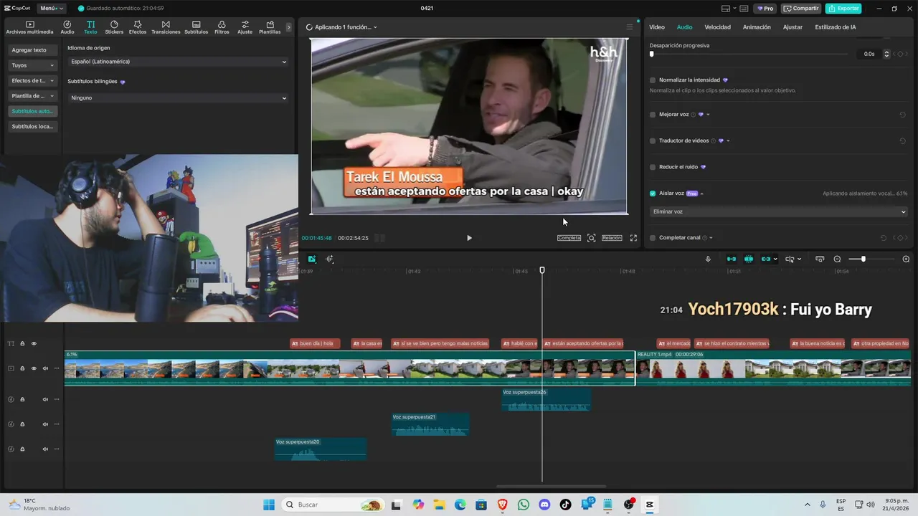Switch to the Video inspector tab
The height and width of the screenshot is (516, 918).
[657, 27]
